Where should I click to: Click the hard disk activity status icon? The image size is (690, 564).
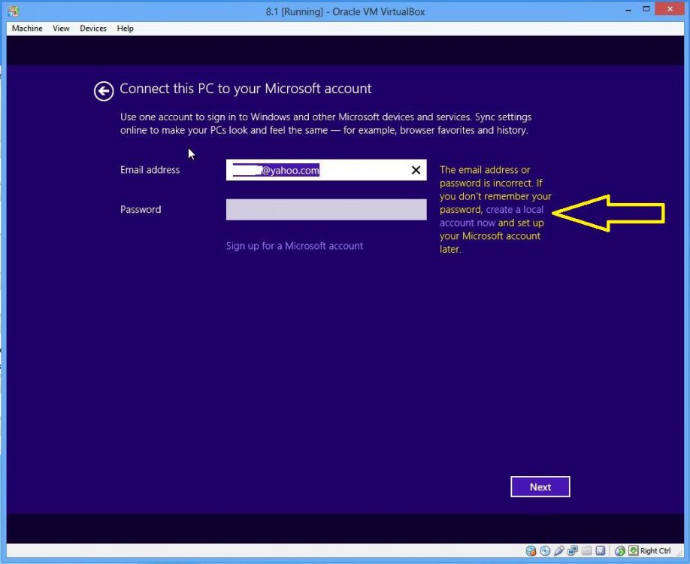pyautogui.click(x=531, y=551)
